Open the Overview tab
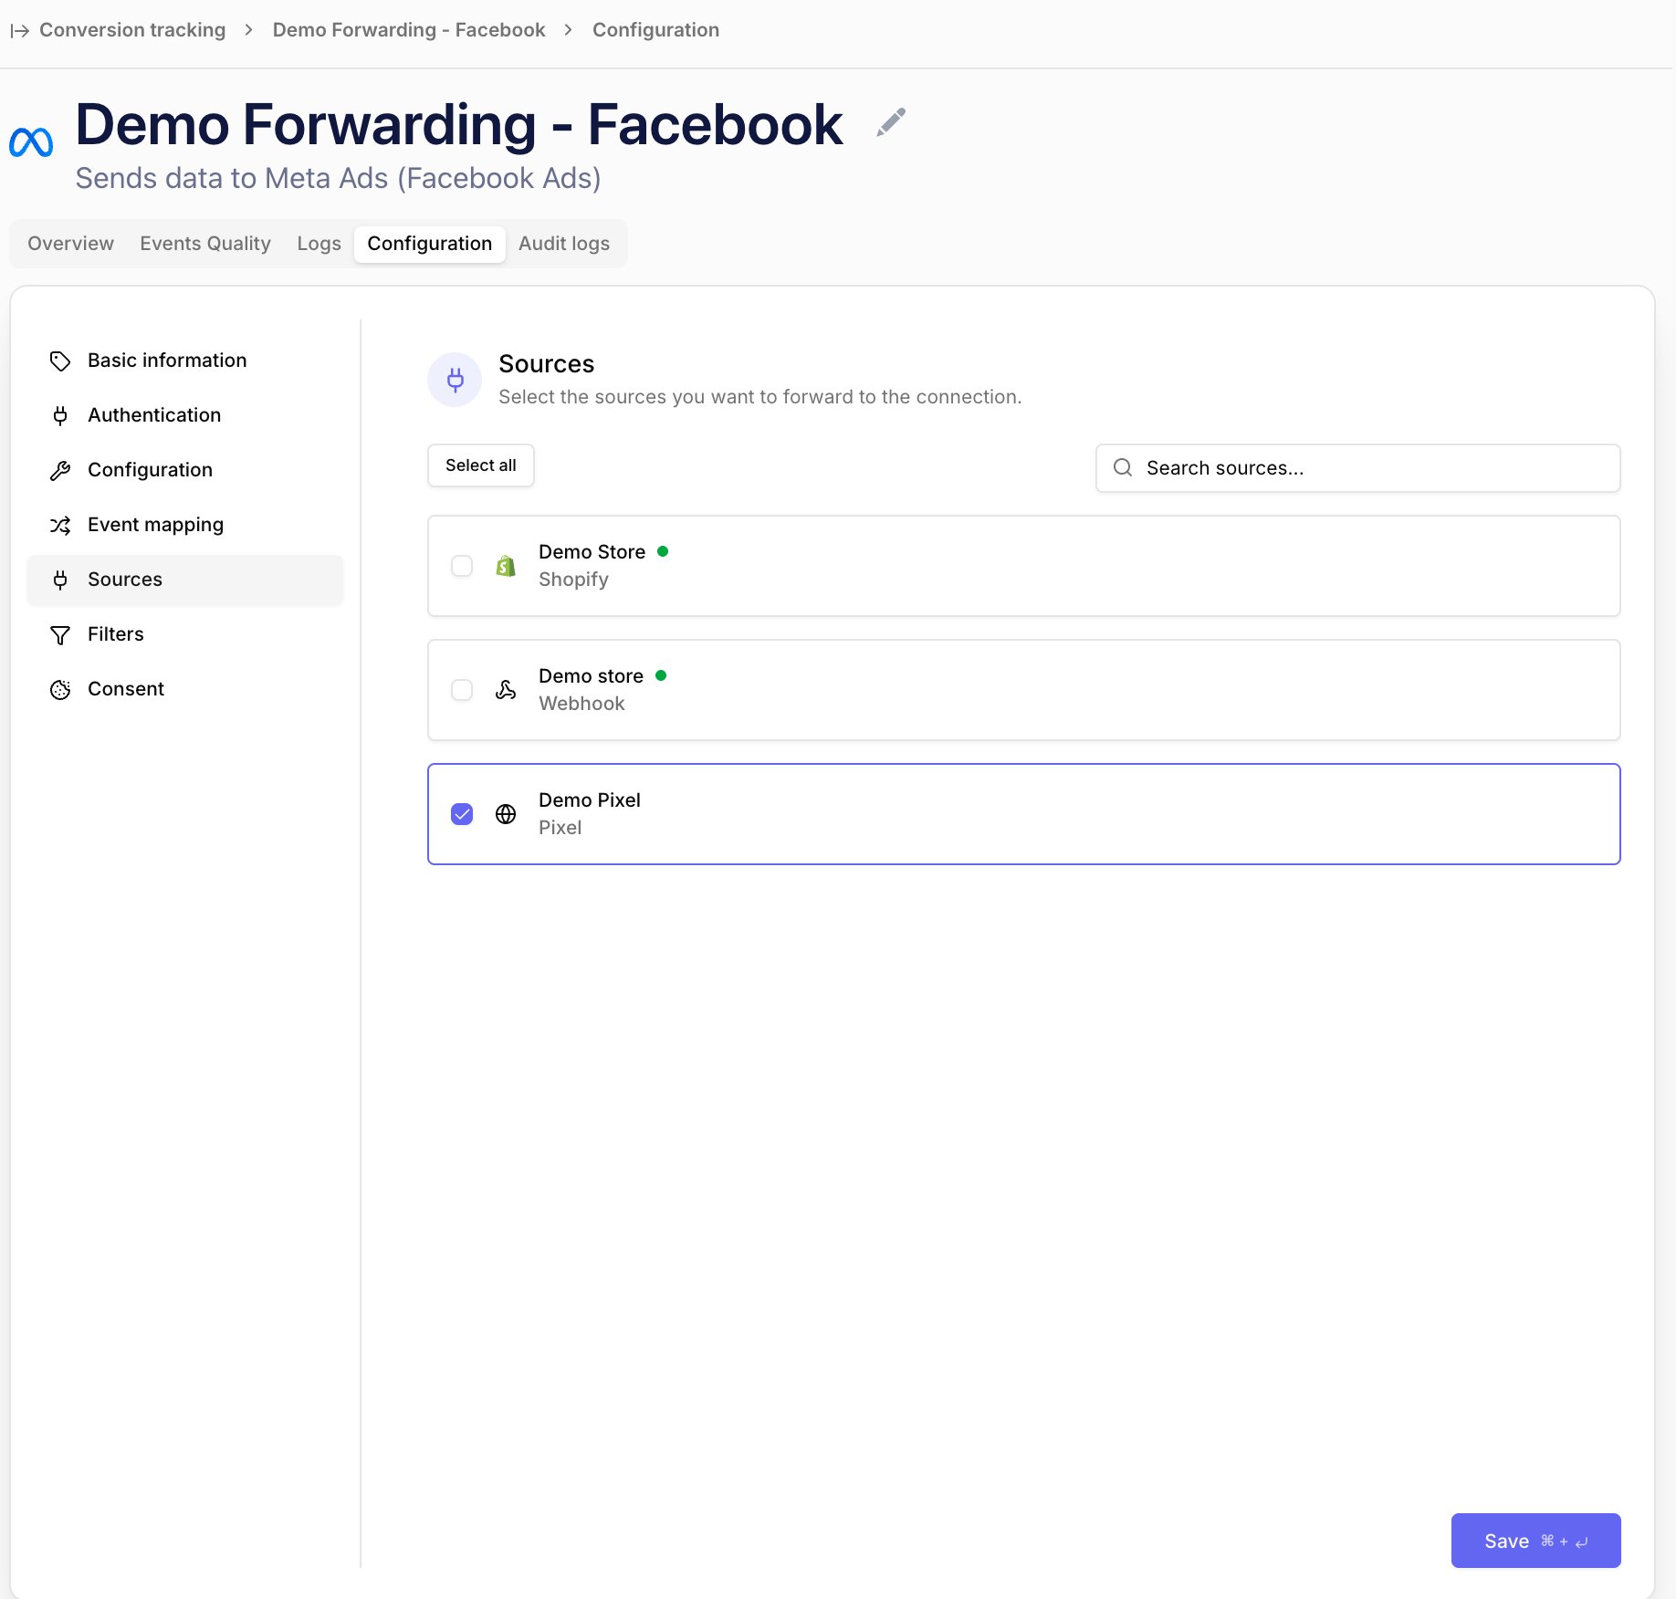1676x1599 pixels. (x=70, y=244)
